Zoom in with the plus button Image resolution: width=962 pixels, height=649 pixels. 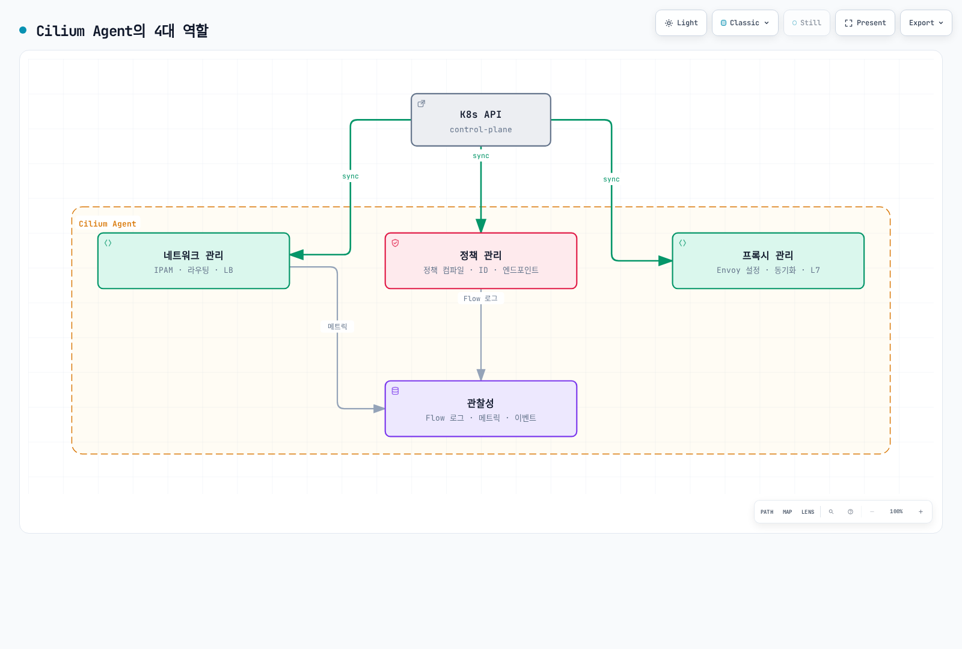tap(921, 512)
